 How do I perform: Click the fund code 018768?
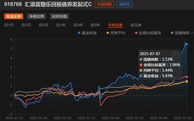13,4
